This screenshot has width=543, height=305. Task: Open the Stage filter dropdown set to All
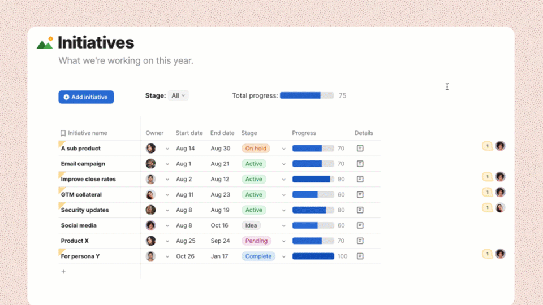pyautogui.click(x=179, y=96)
